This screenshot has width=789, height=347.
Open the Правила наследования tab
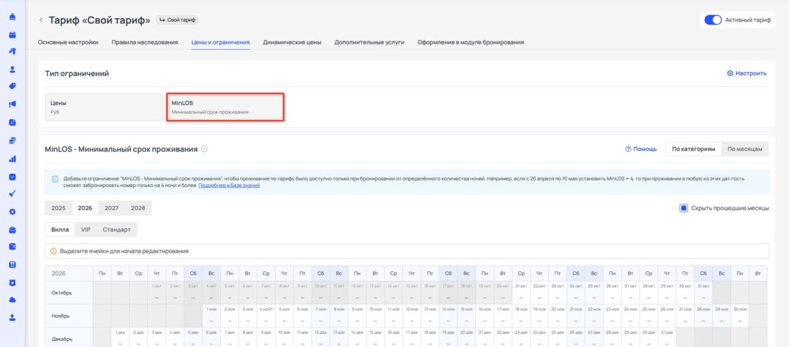145,43
